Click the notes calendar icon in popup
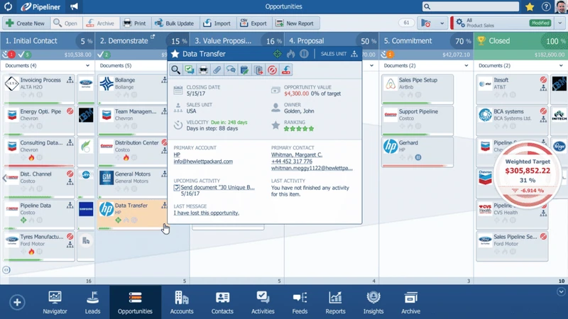568x319 pixels. [x=244, y=69]
